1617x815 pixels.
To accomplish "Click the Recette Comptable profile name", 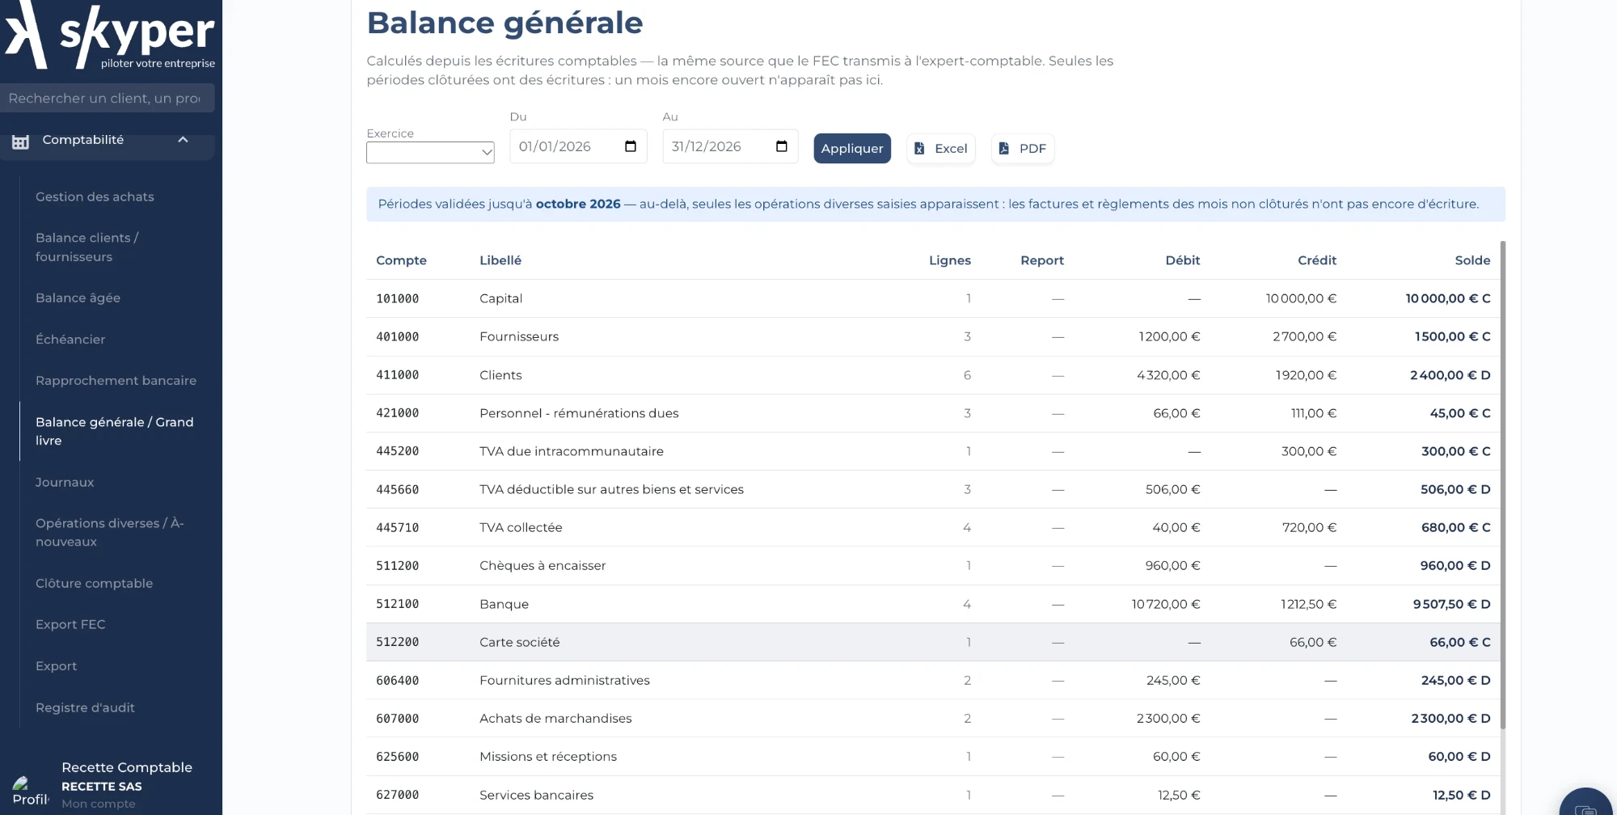I will coord(127,767).
